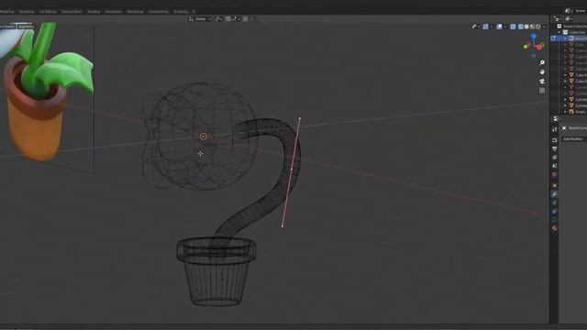Switch to the Shading workspace tab

(x=94, y=12)
